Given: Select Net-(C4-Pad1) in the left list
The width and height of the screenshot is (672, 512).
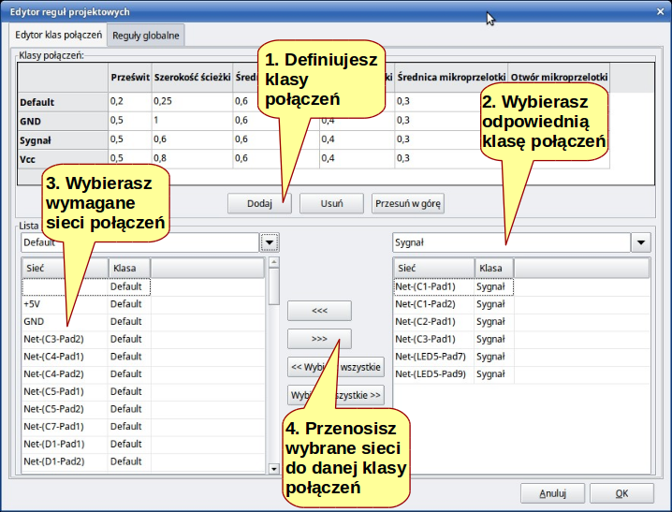Looking at the screenshot, I should click(143, 357).
